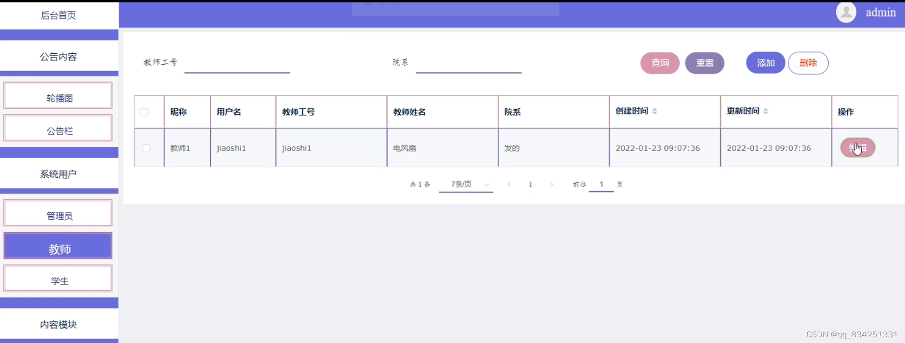Expand the 内容模块 menu section
The image size is (905, 343).
59,324
